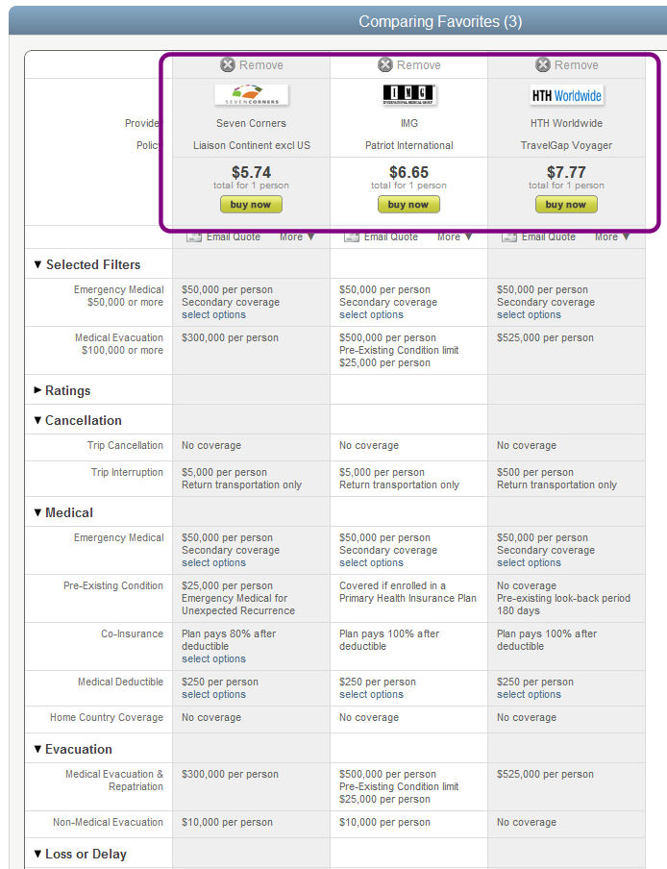
Task: Open More dropdown under IMG plan
Action: point(455,237)
